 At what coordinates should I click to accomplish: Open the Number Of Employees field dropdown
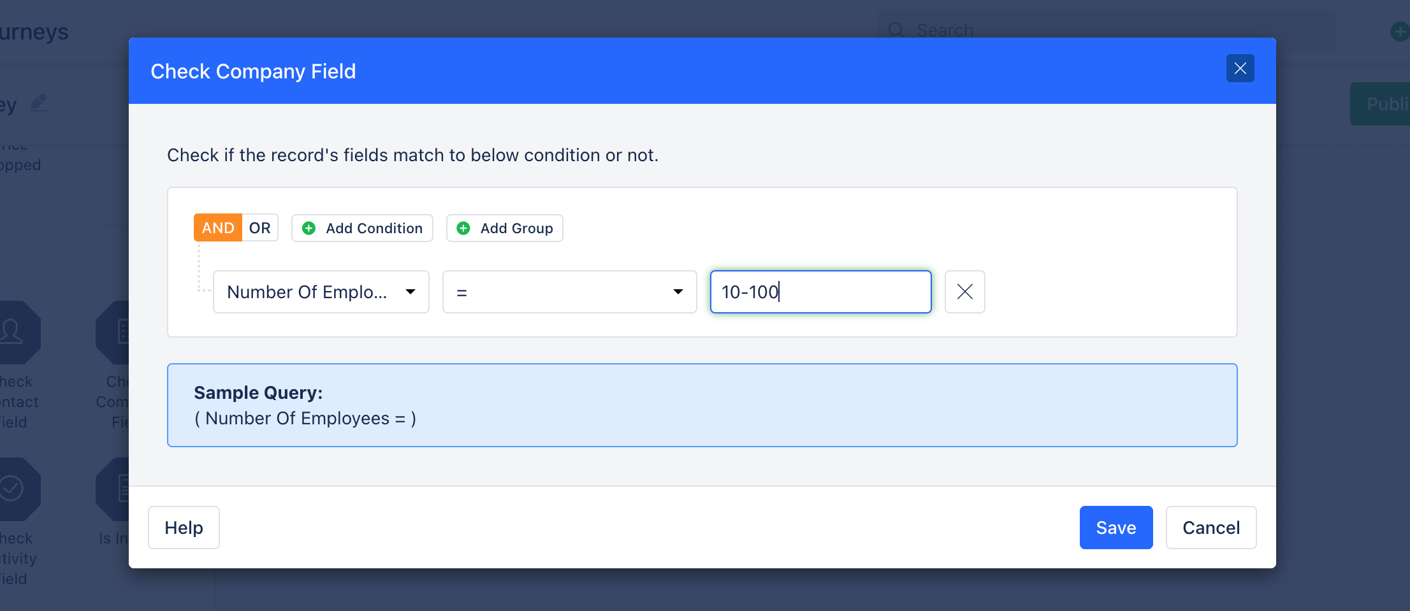pos(321,292)
